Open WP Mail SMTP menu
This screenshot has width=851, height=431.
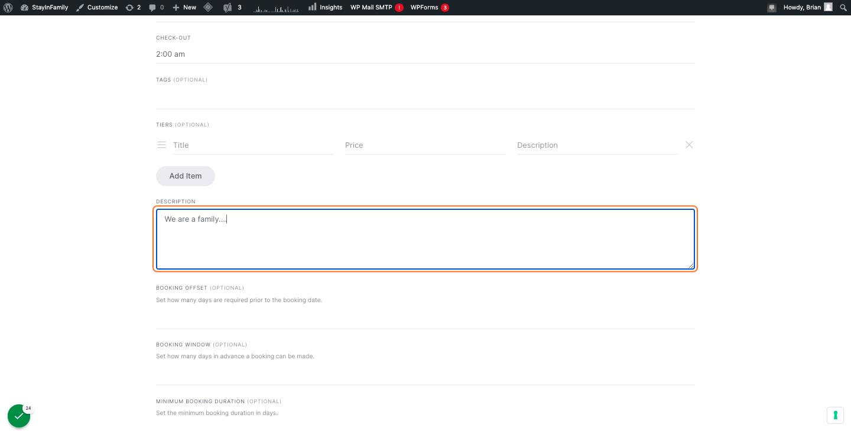point(376,7)
